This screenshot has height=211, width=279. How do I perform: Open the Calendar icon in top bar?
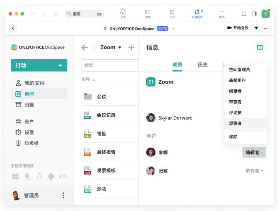tap(172, 12)
